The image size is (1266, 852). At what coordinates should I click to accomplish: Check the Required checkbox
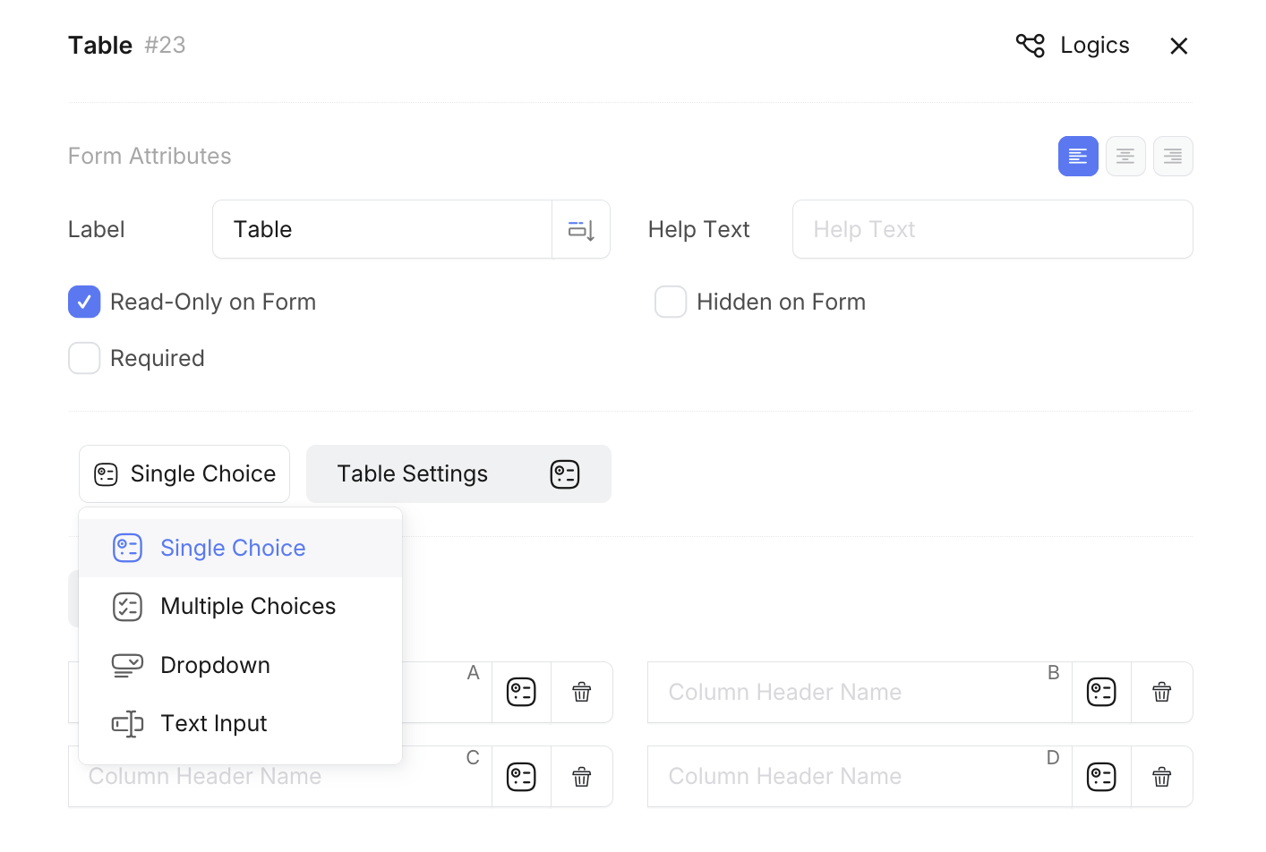click(84, 359)
